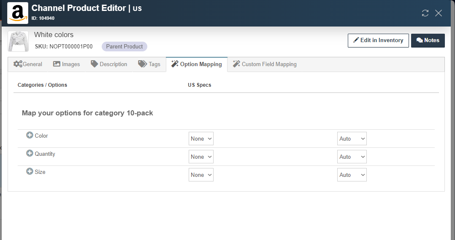The image size is (455, 240).
Task: Click the Amazon logo icon
Action: tap(18, 13)
